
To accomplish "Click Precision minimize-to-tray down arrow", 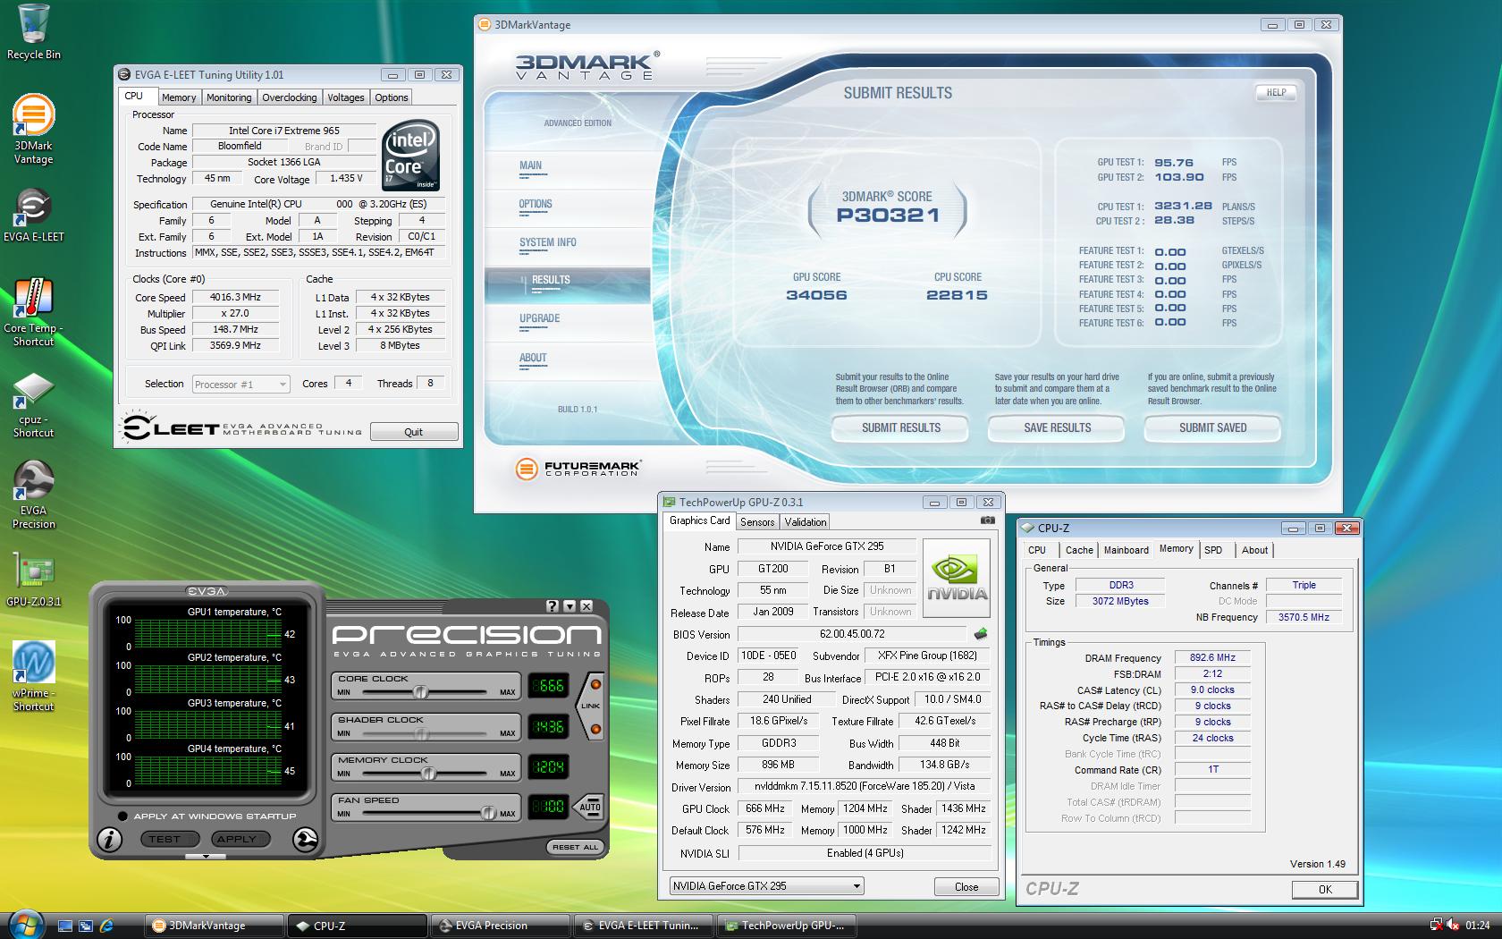I will pyautogui.click(x=570, y=606).
